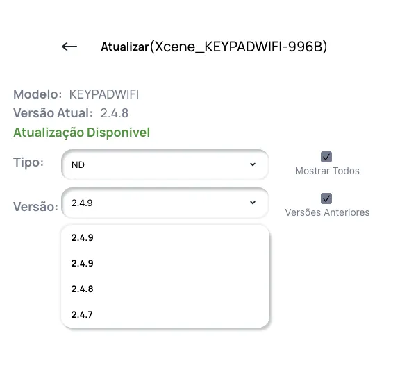This screenshot has width=400, height=372.
Task: Choose version 2.4.8 from the list
Action: coord(165,289)
